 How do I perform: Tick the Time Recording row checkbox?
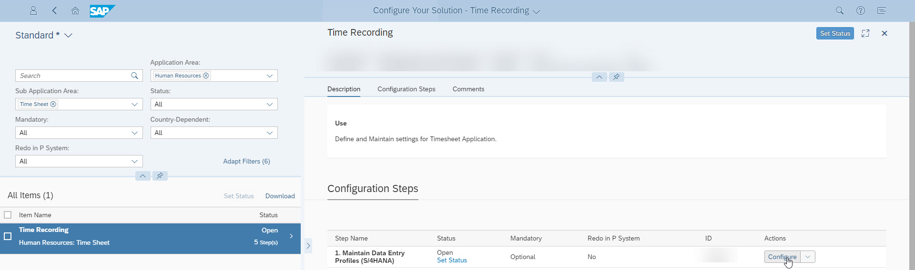coord(8,236)
